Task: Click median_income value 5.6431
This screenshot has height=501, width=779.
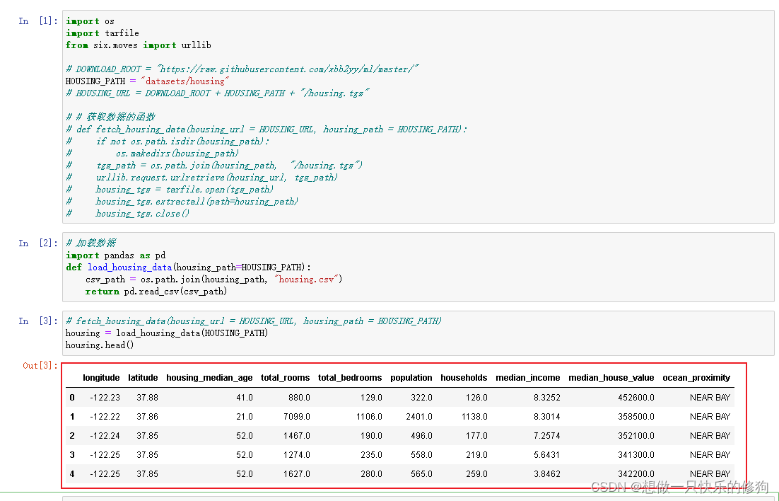Action: click(x=547, y=455)
